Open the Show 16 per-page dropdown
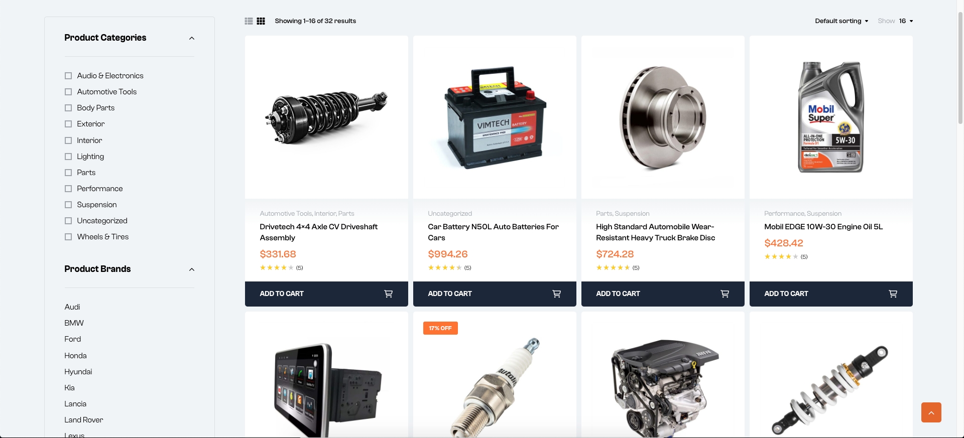 click(896, 21)
